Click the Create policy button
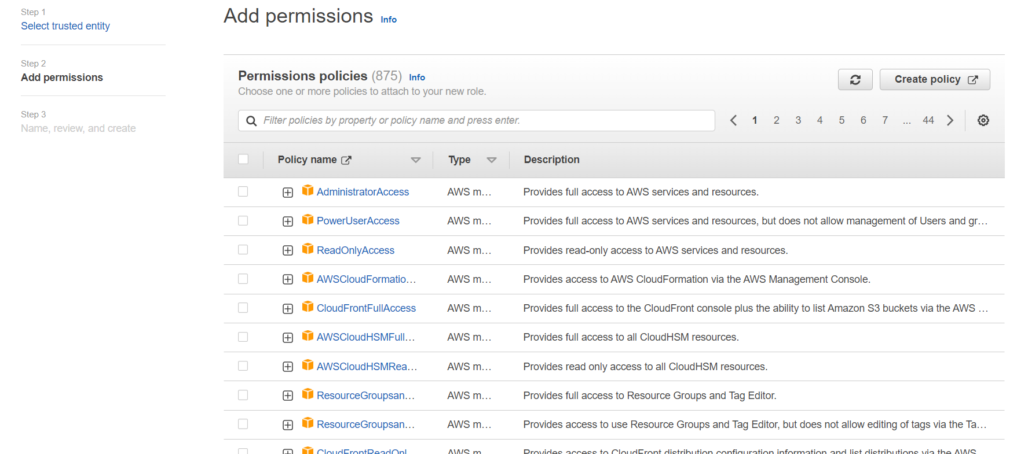The height and width of the screenshot is (454, 1028). click(x=935, y=80)
